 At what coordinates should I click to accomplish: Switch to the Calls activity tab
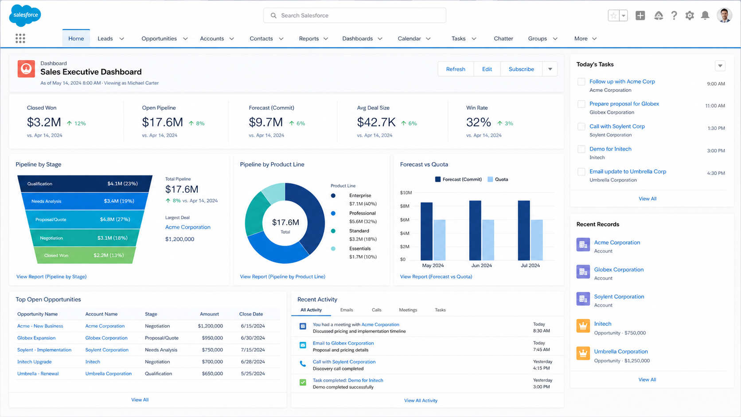pyautogui.click(x=377, y=310)
